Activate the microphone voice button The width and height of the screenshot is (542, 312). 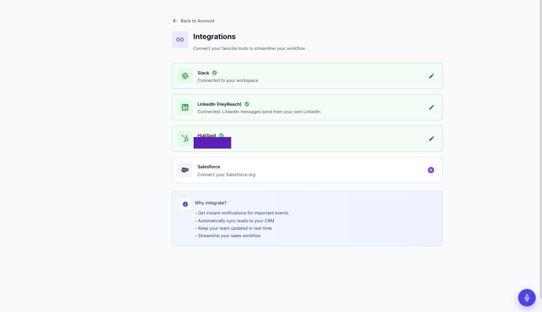pyautogui.click(x=527, y=297)
